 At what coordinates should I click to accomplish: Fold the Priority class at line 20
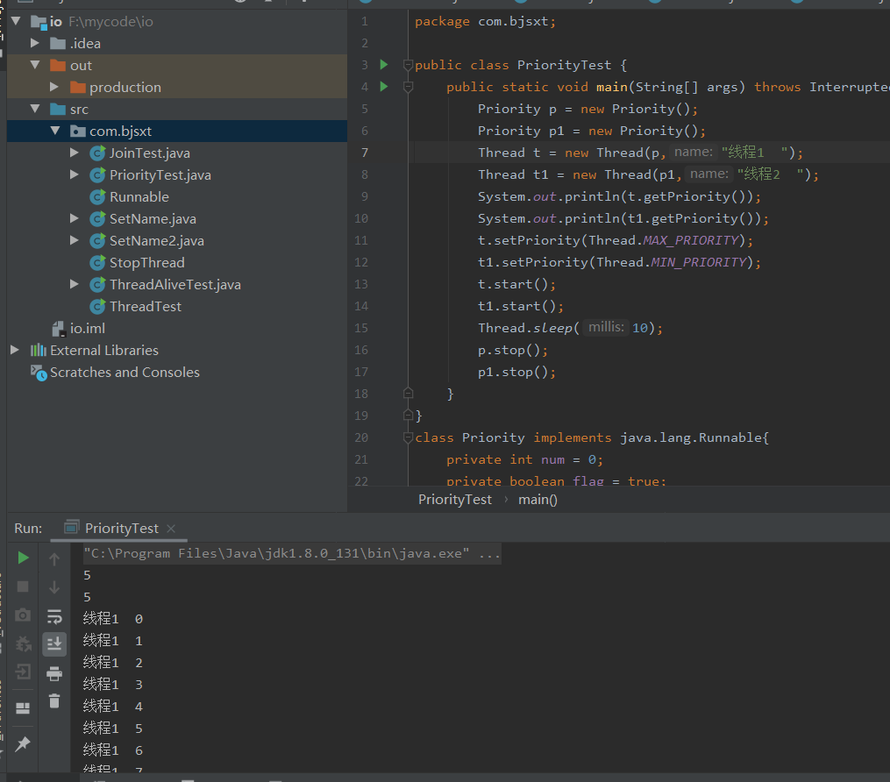408,437
